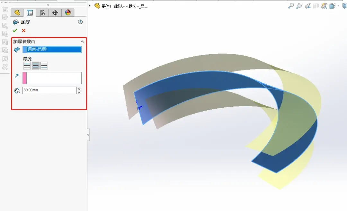The image size is (347, 211).
Task: Open the DisplayManager appearance tab
Action: pos(68,13)
